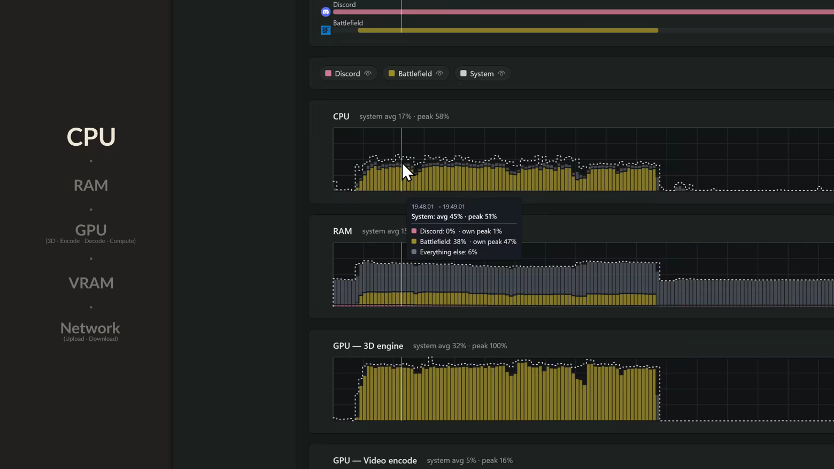Image resolution: width=834 pixels, height=469 pixels.
Task: Click the Battlefield yellow timeline bar
Action: 508,30
